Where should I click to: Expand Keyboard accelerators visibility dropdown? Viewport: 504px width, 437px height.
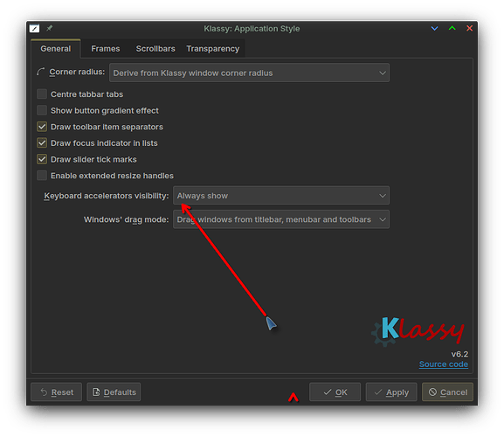pyautogui.click(x=281, y=196)
